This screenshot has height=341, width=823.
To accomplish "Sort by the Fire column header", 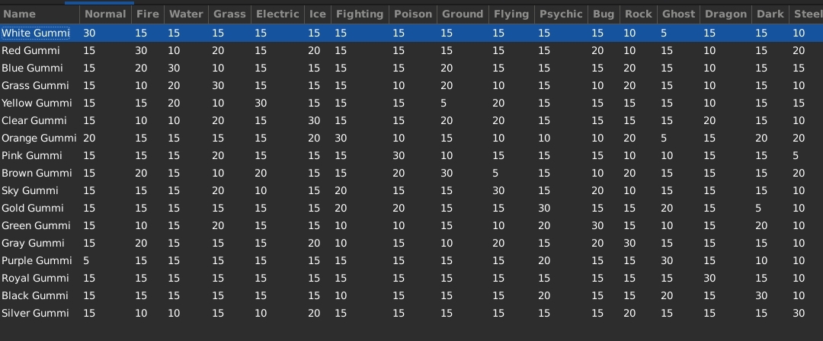I will pyautogui.click(x=148, y=14).
